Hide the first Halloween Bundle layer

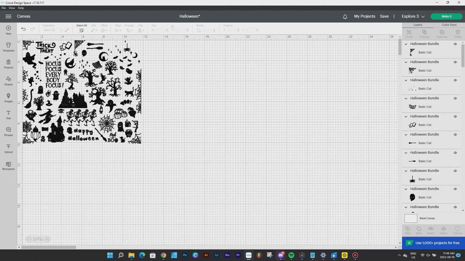point(455,44)
